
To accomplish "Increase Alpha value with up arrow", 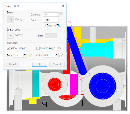I will 57,54.
